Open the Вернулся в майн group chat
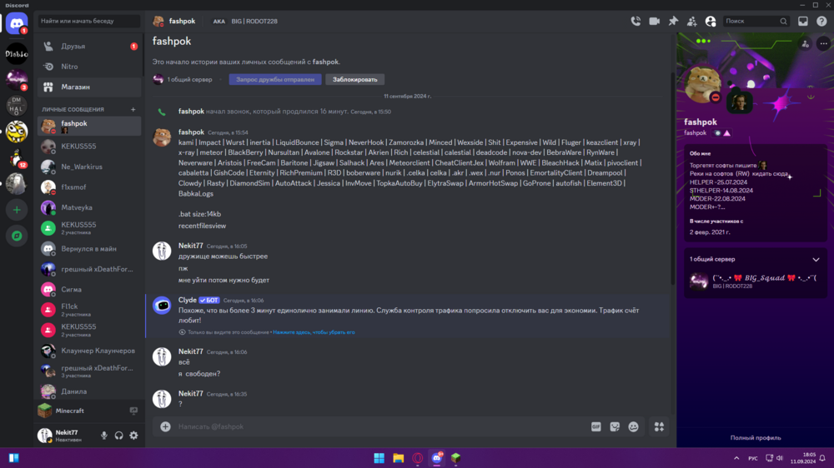 (89, 249)
